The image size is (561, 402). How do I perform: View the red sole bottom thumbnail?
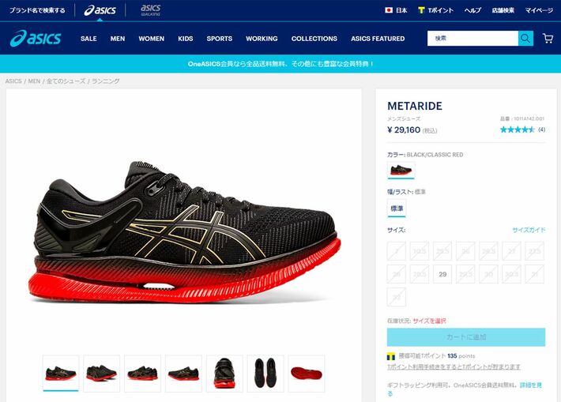pyautogui.click(x=307, y=374)
